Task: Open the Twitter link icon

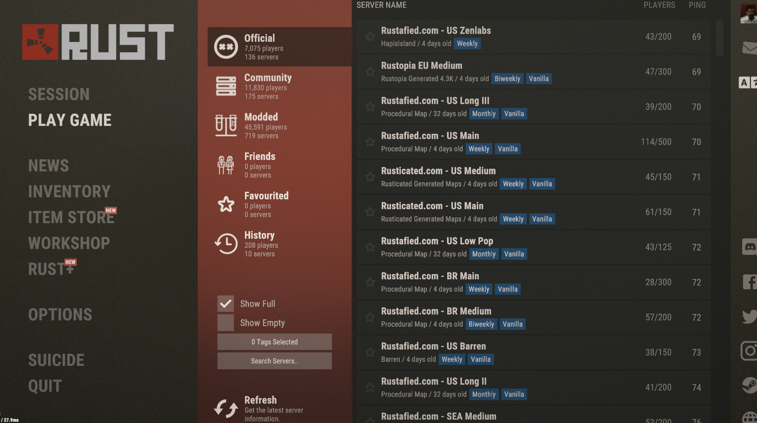Action: click(x=750, y=317)
